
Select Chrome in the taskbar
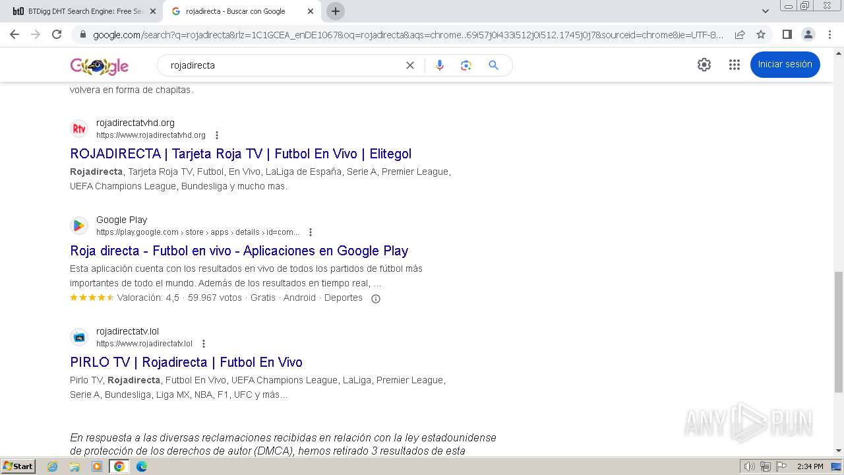click(x=119, y=466)
